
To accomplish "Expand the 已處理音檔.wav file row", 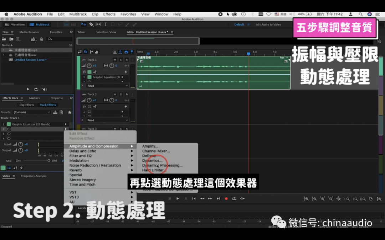I will point(3,55).
